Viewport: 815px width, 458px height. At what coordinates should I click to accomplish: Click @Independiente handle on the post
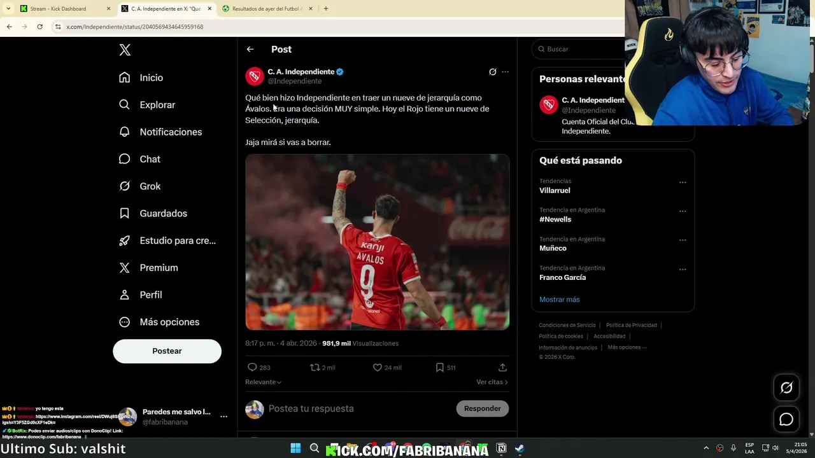pyautogui.click(x=294, y=81)
